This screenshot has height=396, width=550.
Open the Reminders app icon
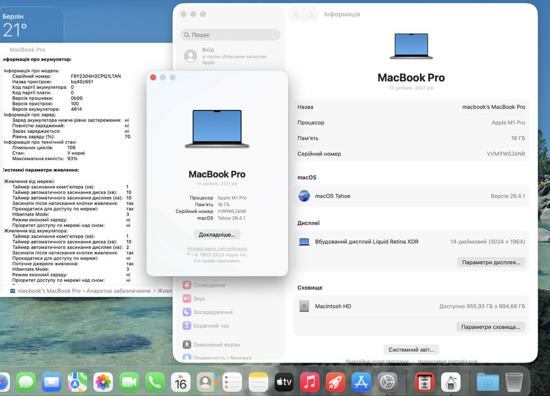click(x=232, y=382)
